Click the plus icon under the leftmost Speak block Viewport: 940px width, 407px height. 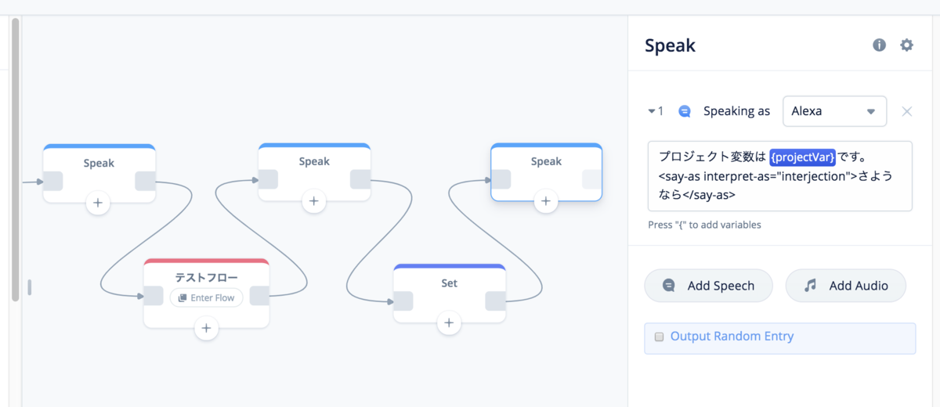98,202
